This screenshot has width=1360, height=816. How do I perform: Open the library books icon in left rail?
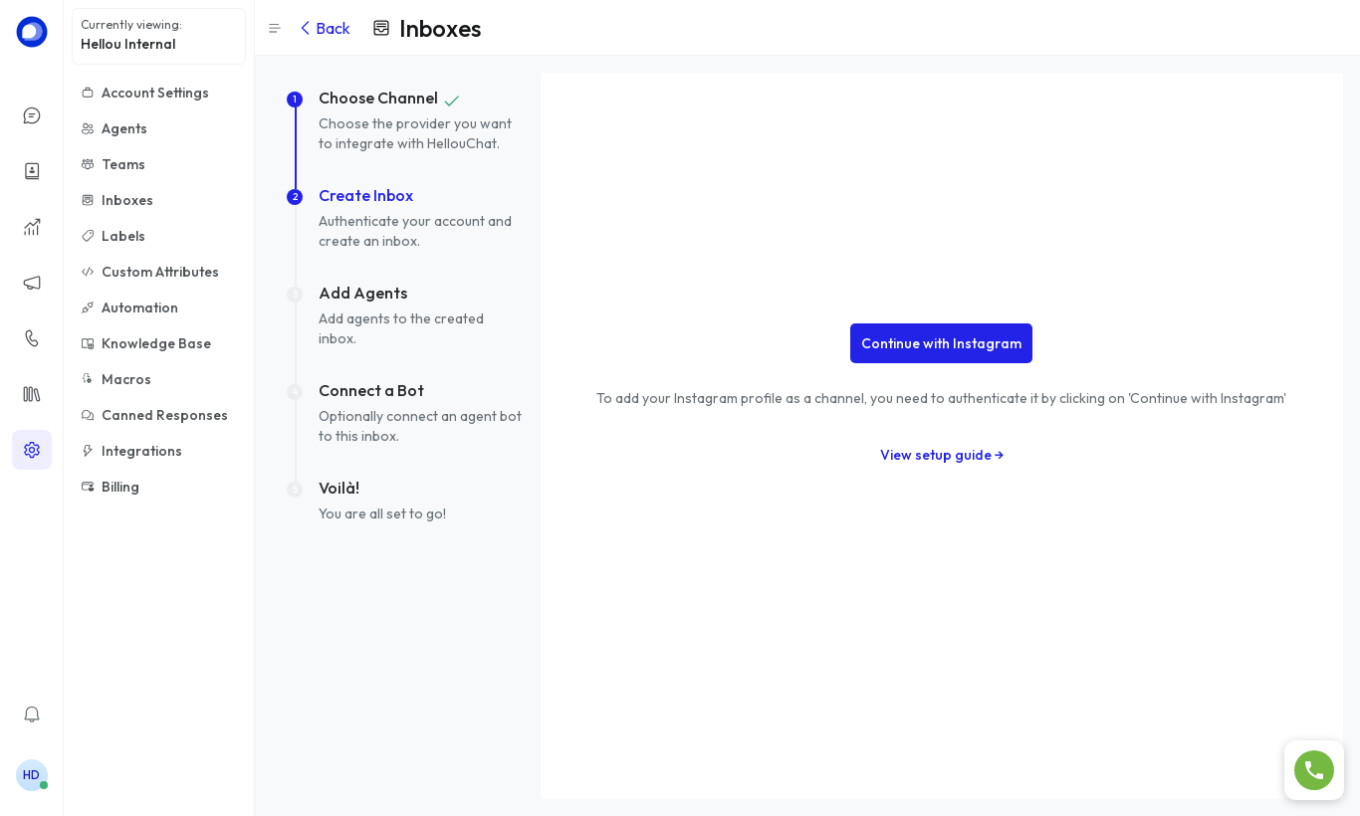pos(32,394)
